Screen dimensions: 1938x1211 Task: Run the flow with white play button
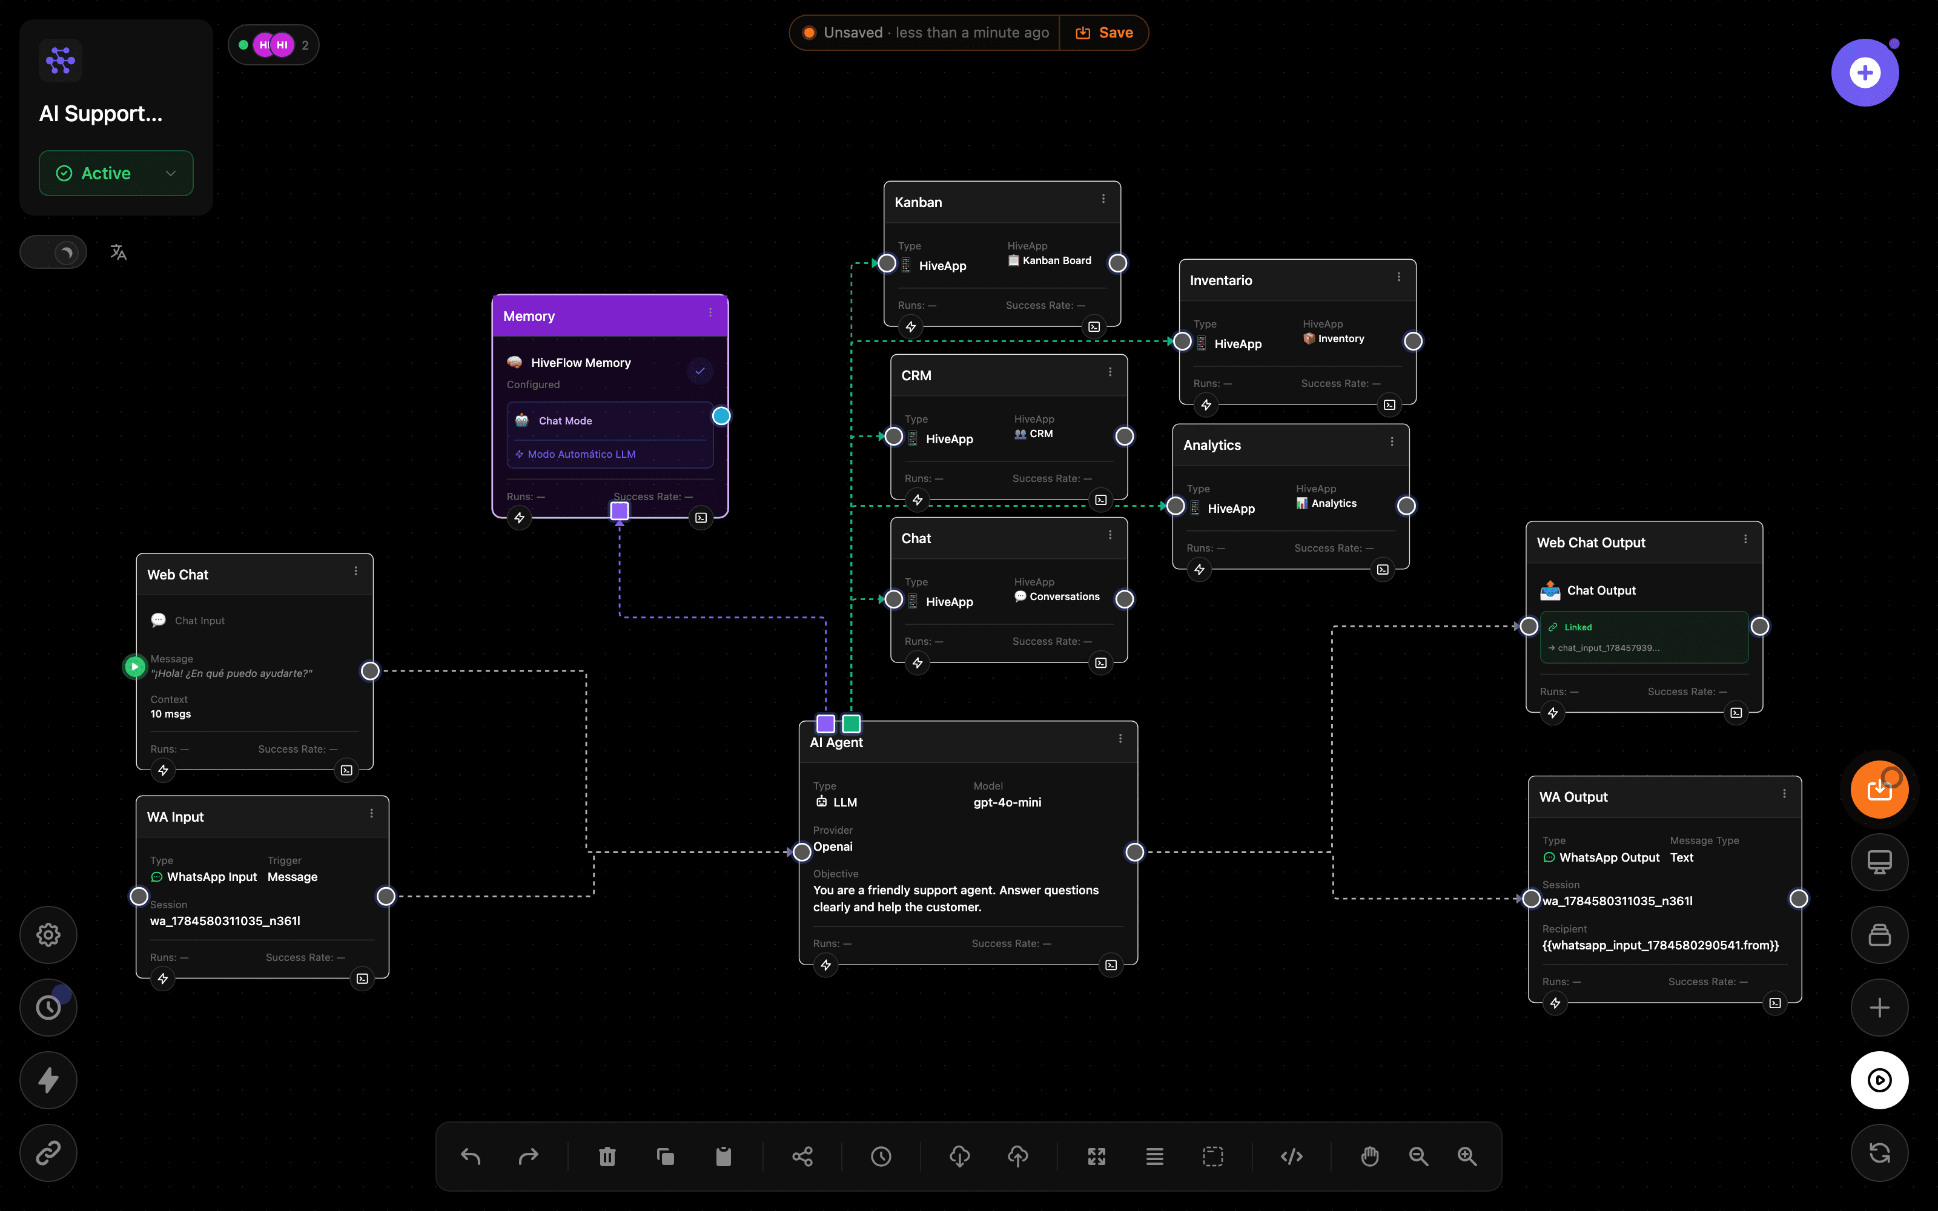tap(1879, 1080)
